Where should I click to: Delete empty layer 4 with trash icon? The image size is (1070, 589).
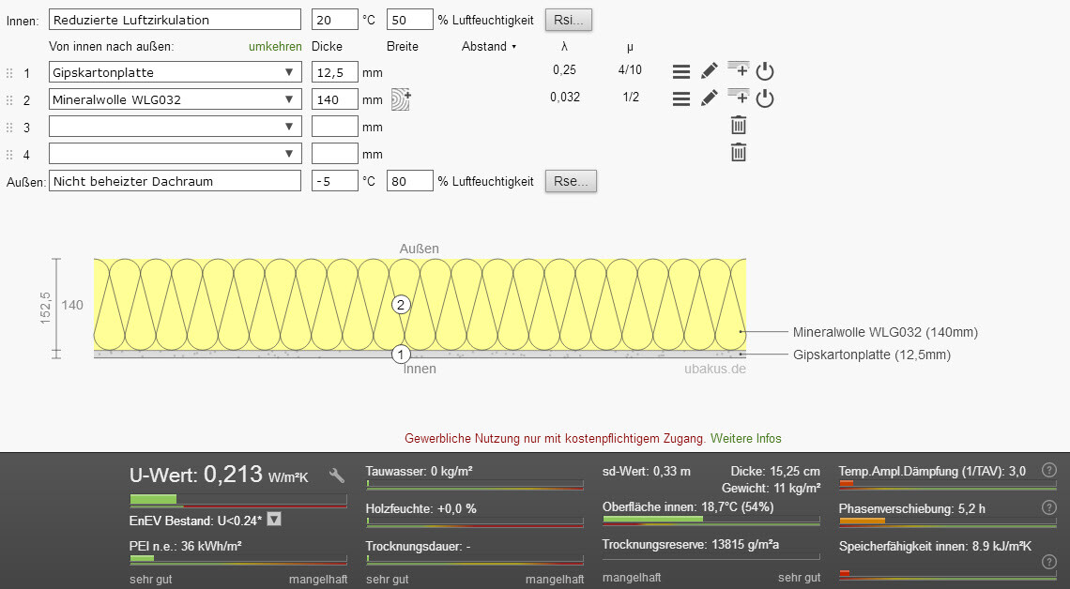point(739,152)
